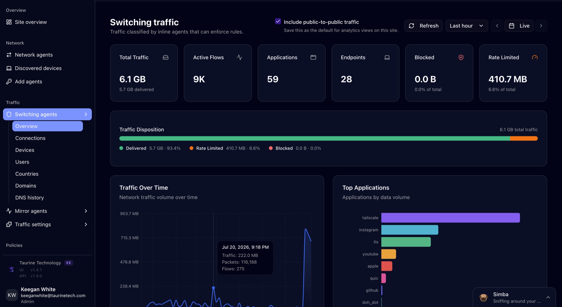Open Site overview link

pyautogui.click(x=31, y=22)
